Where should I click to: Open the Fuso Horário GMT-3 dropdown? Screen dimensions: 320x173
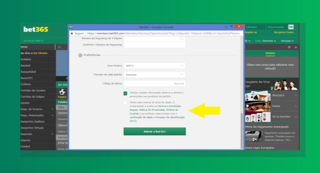[155, 66]
